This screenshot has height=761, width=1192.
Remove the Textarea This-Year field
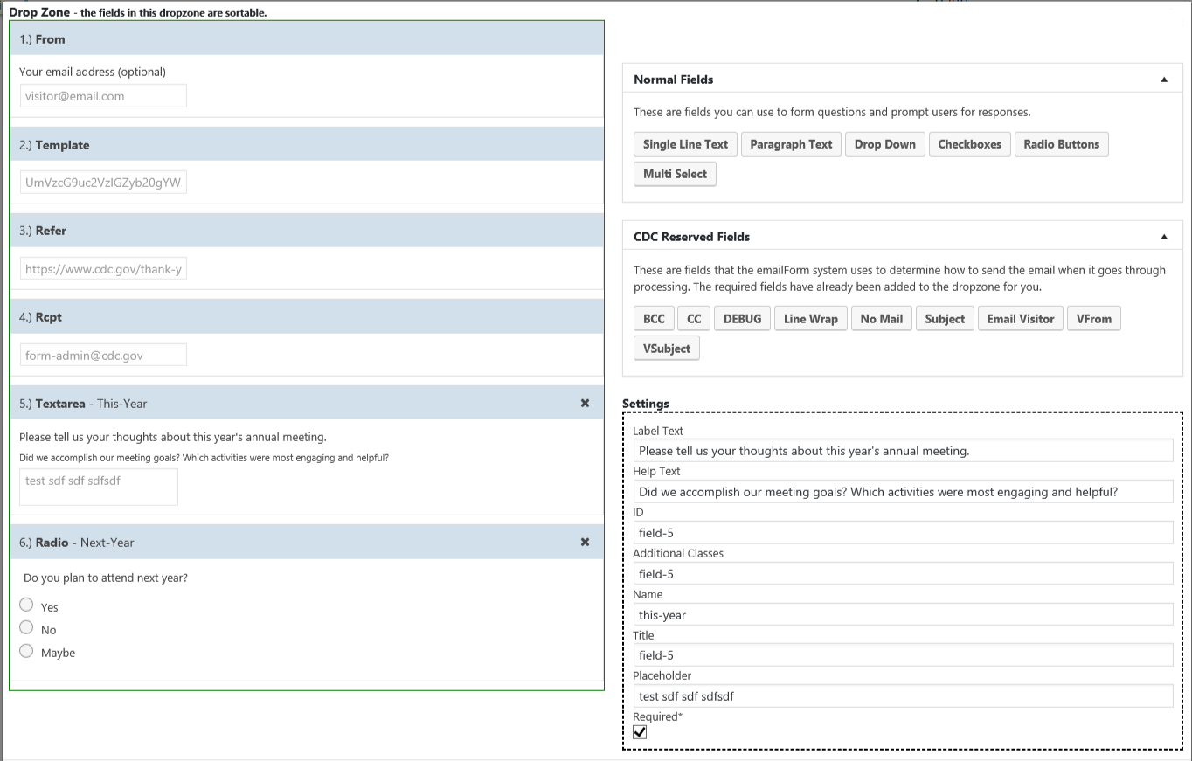tap(585, 404)
